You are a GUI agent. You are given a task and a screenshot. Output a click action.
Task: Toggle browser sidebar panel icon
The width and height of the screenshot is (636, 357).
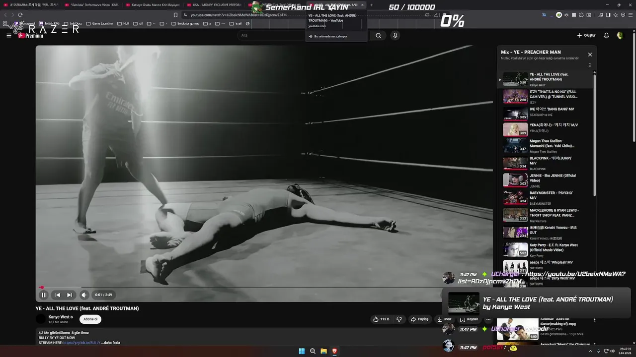coord(608,15)
